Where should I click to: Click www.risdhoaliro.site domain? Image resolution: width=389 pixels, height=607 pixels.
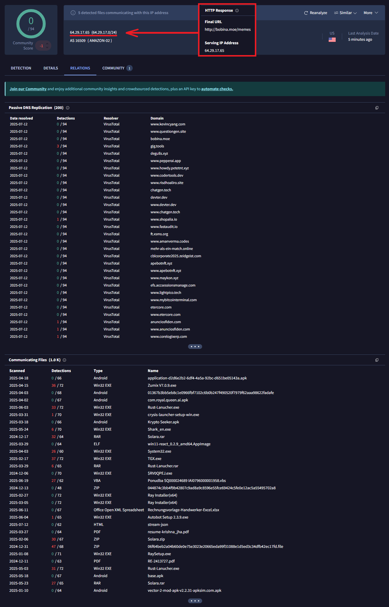pos(167,183)
